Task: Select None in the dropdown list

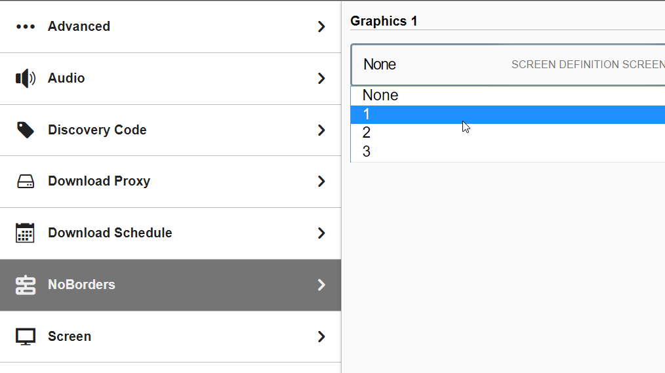Action: pos(380,96)
